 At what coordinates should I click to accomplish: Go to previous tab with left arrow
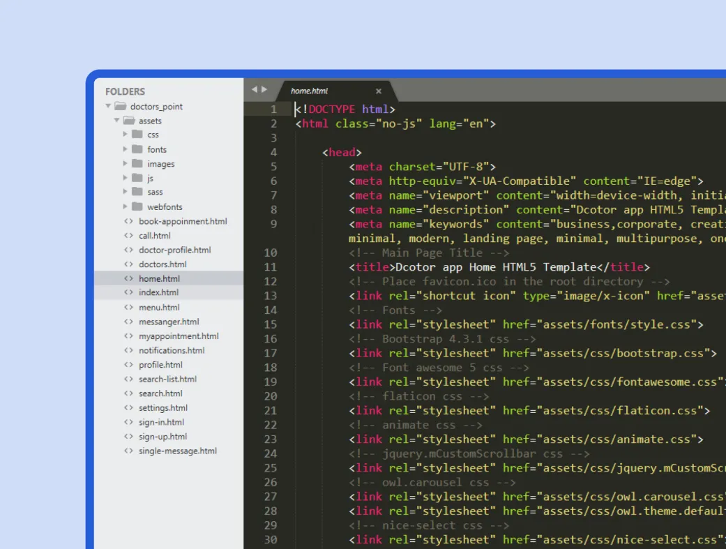tap(255, 89)
